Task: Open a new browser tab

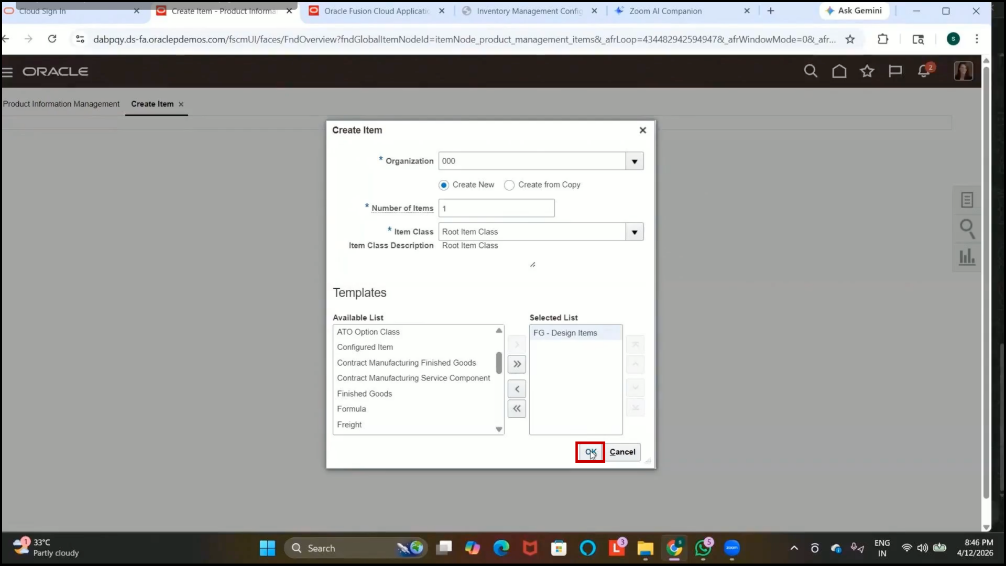Action: [x=770, y=10]
